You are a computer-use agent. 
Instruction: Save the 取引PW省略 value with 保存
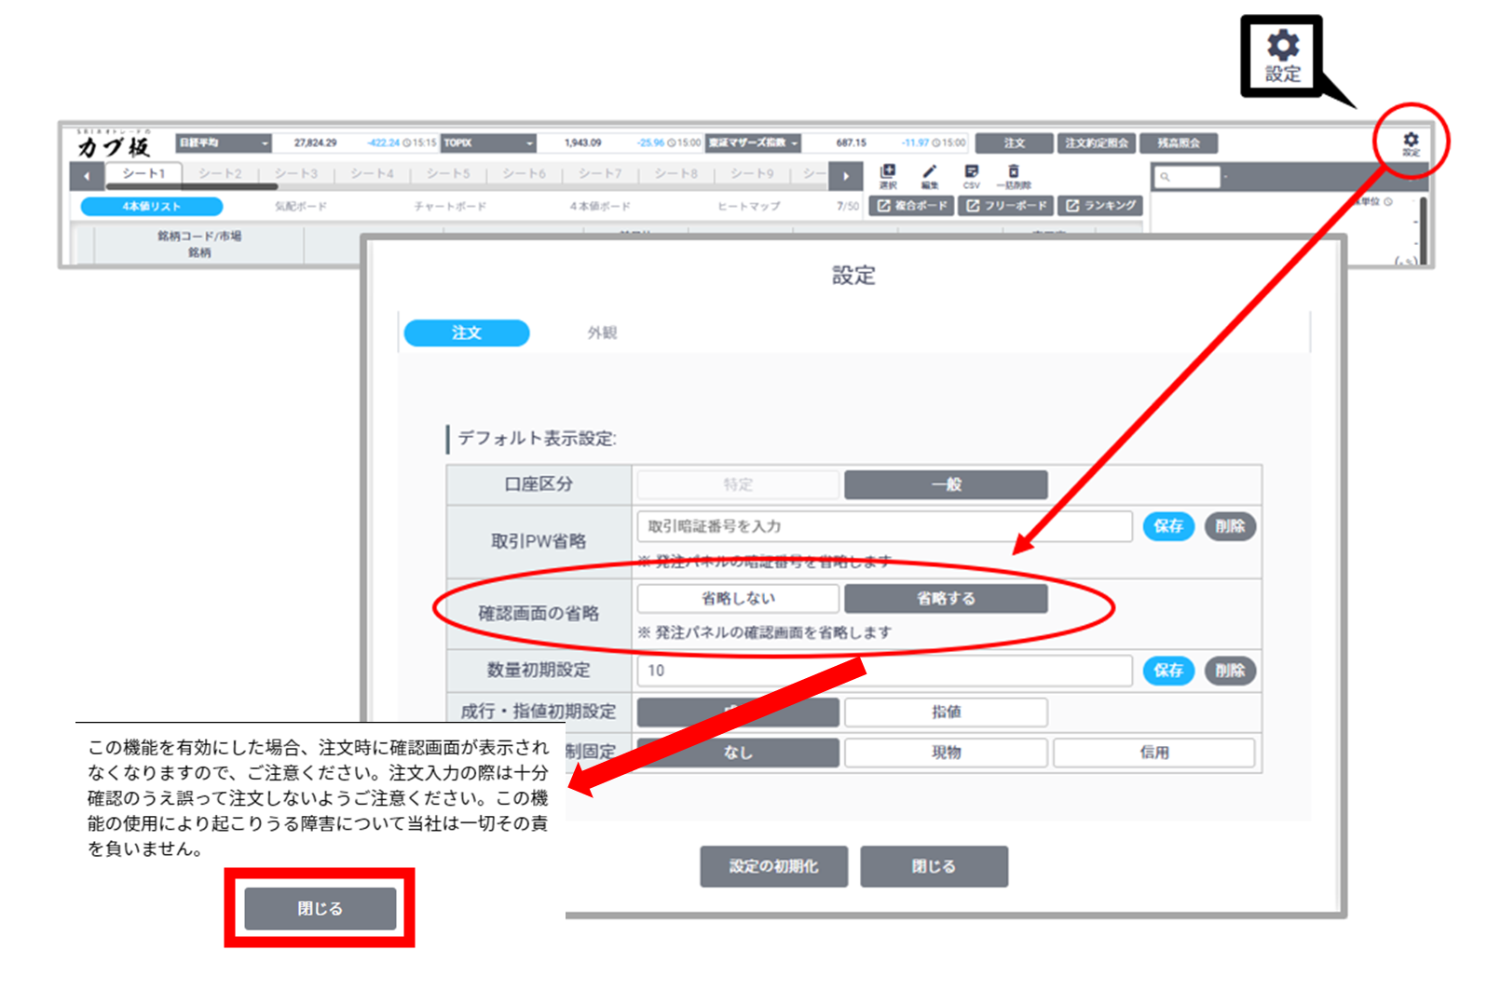(x=1168, y=526)
